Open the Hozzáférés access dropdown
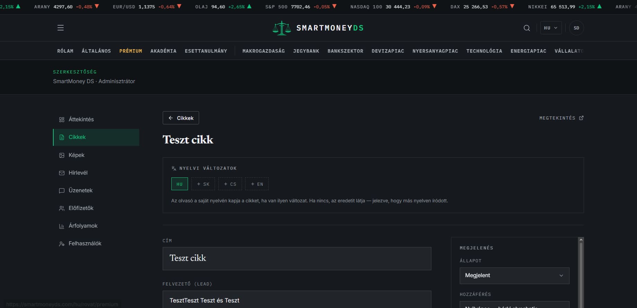Image resolution: width=637 pixels, height=308 pixels. 514,305
